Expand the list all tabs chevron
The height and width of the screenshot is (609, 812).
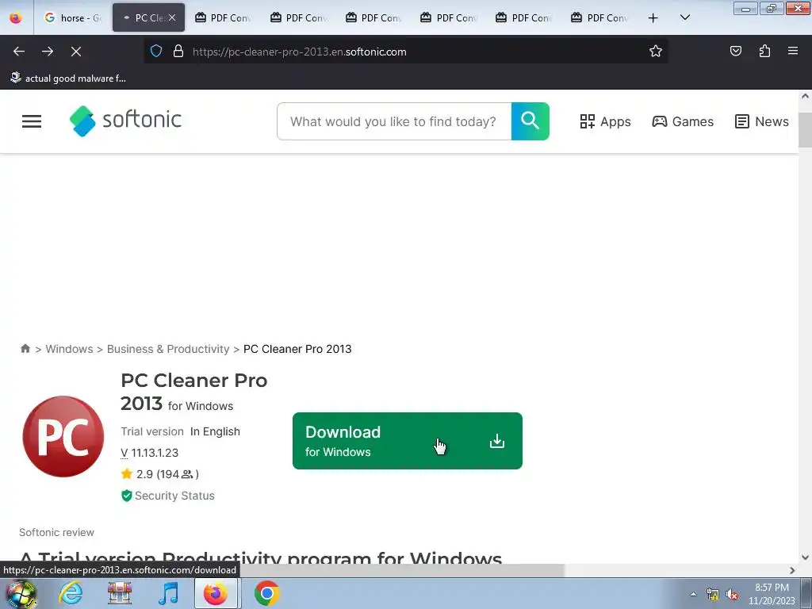coord(684,17)
